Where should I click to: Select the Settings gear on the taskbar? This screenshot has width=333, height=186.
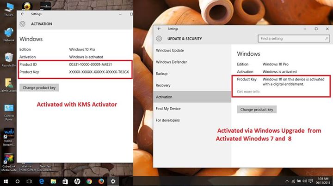tap(113, 181)
